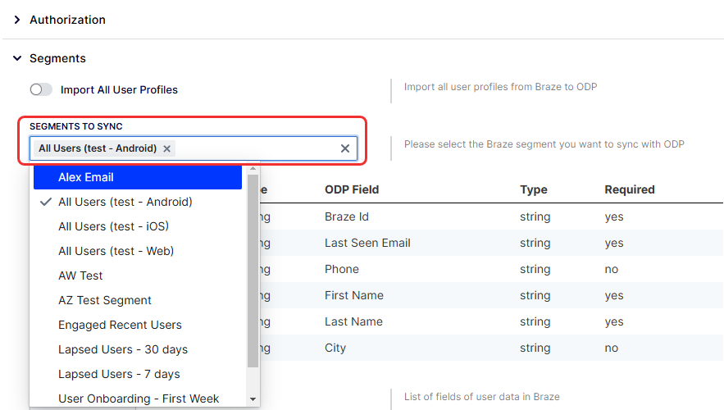Click the Authorization section heading

coord(67,20)
